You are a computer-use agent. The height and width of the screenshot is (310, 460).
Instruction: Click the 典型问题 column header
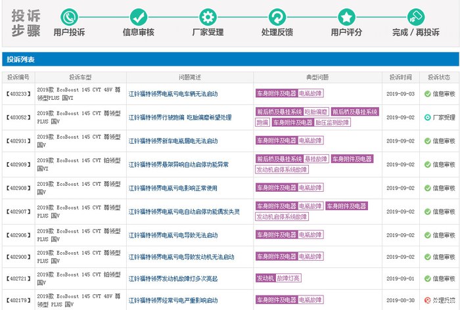click(x=317, y=77)
